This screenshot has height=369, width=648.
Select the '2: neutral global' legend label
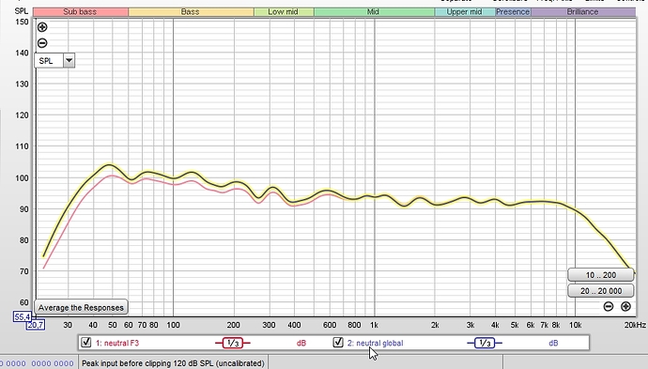(x=376, y=343)
